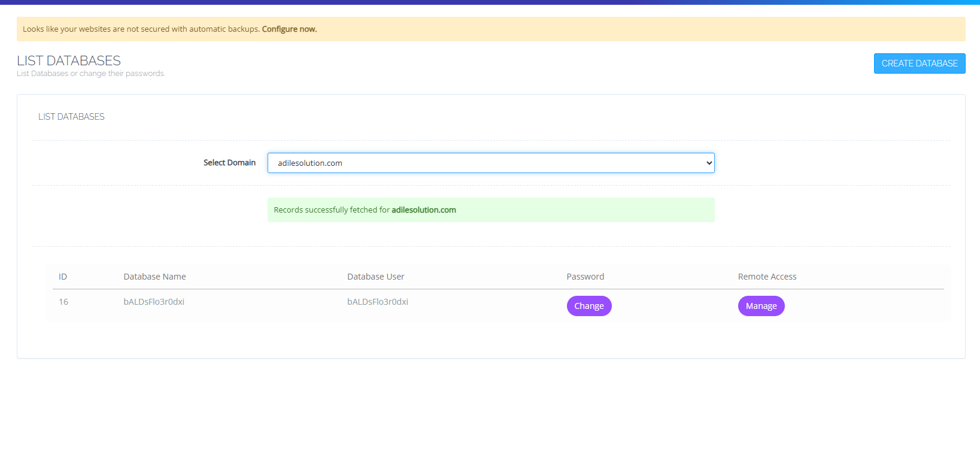Viewport: 980px width, 473px height.
Task: Open the Select Domain dropdown
Action: pyautogui.click(x=490, y=163)
